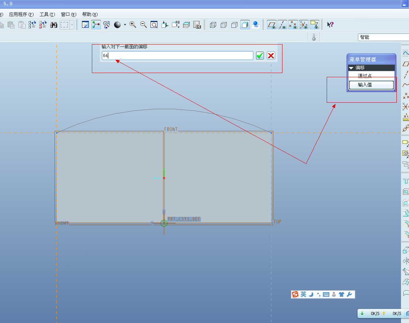Click the Find binoculars icon
Image resolution: width=409 pixels, height=323 pixels.
[x=54, y=25]
